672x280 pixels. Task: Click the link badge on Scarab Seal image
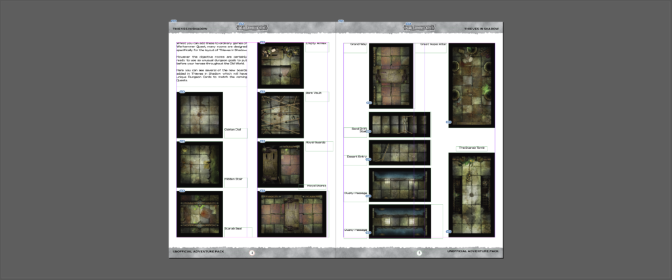coord(182,191)
